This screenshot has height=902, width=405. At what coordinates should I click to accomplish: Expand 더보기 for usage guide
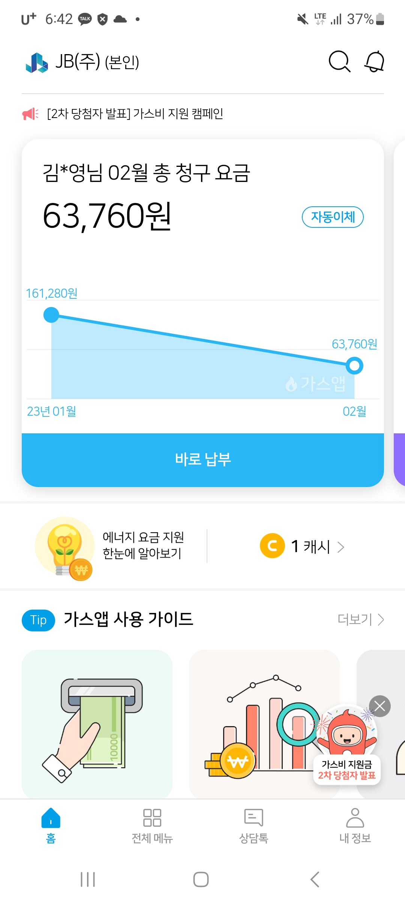pyautogui.click(x=360, y=619)
